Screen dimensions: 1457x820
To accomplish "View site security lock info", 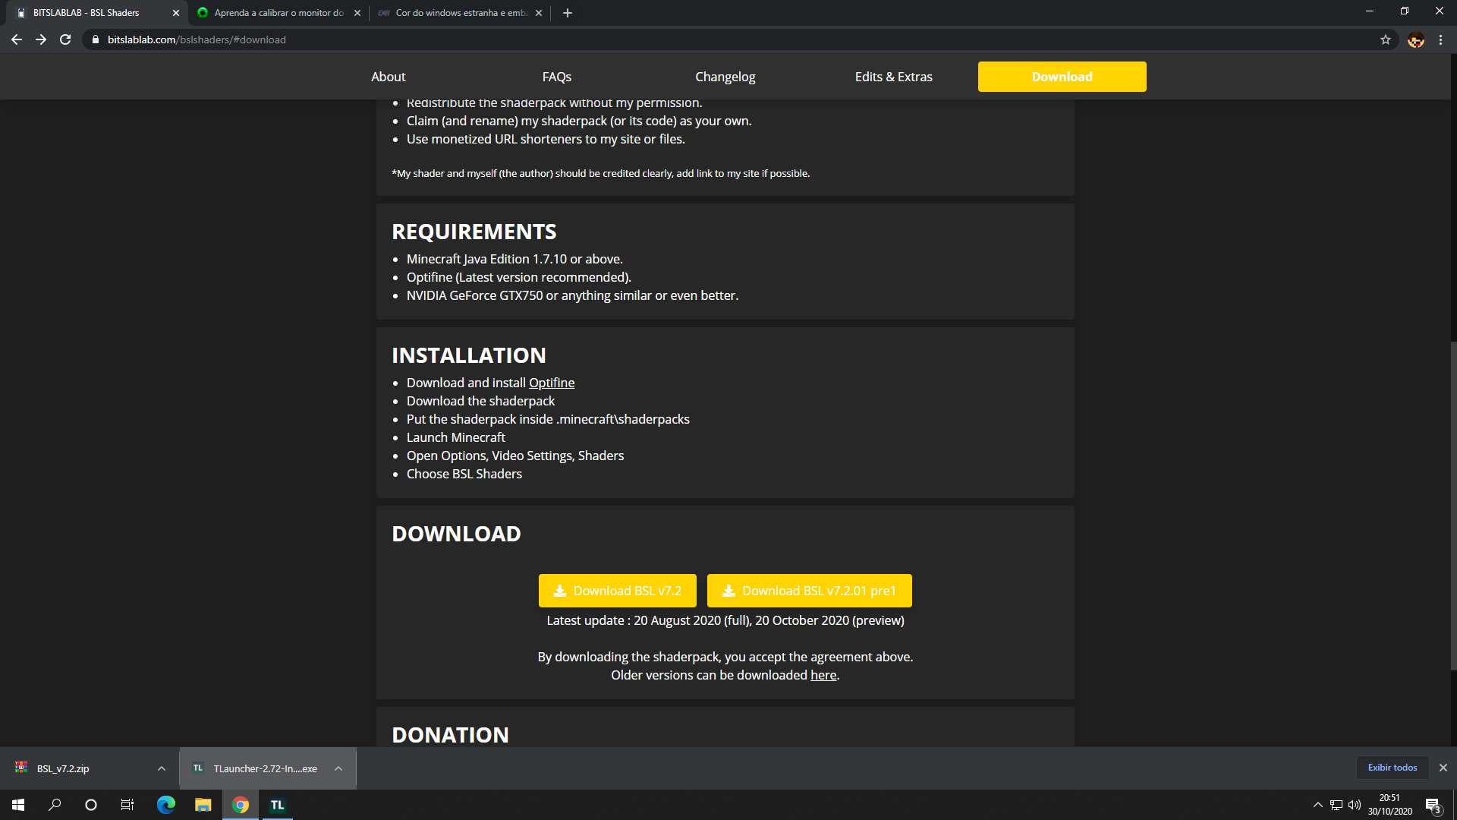I will coord(96,39).
